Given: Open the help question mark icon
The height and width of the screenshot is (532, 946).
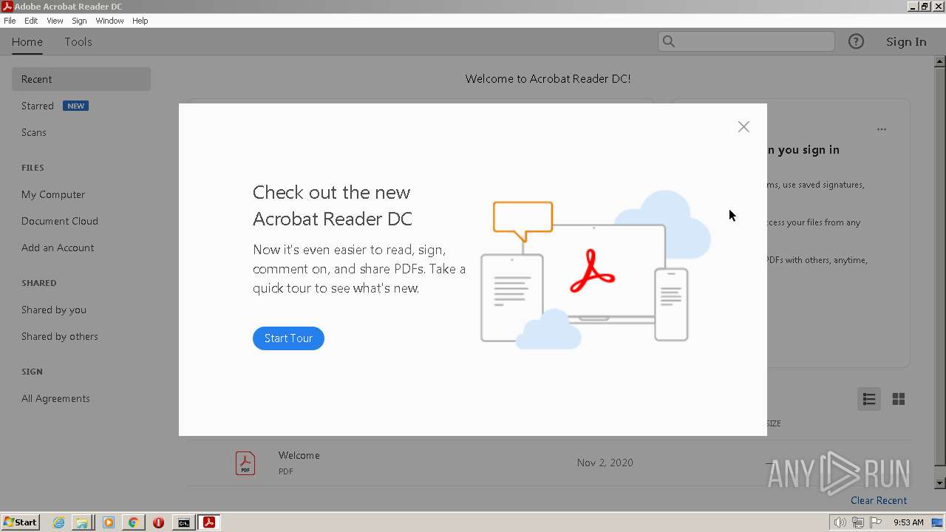Looking at the screenshot, I should (856, 42).
